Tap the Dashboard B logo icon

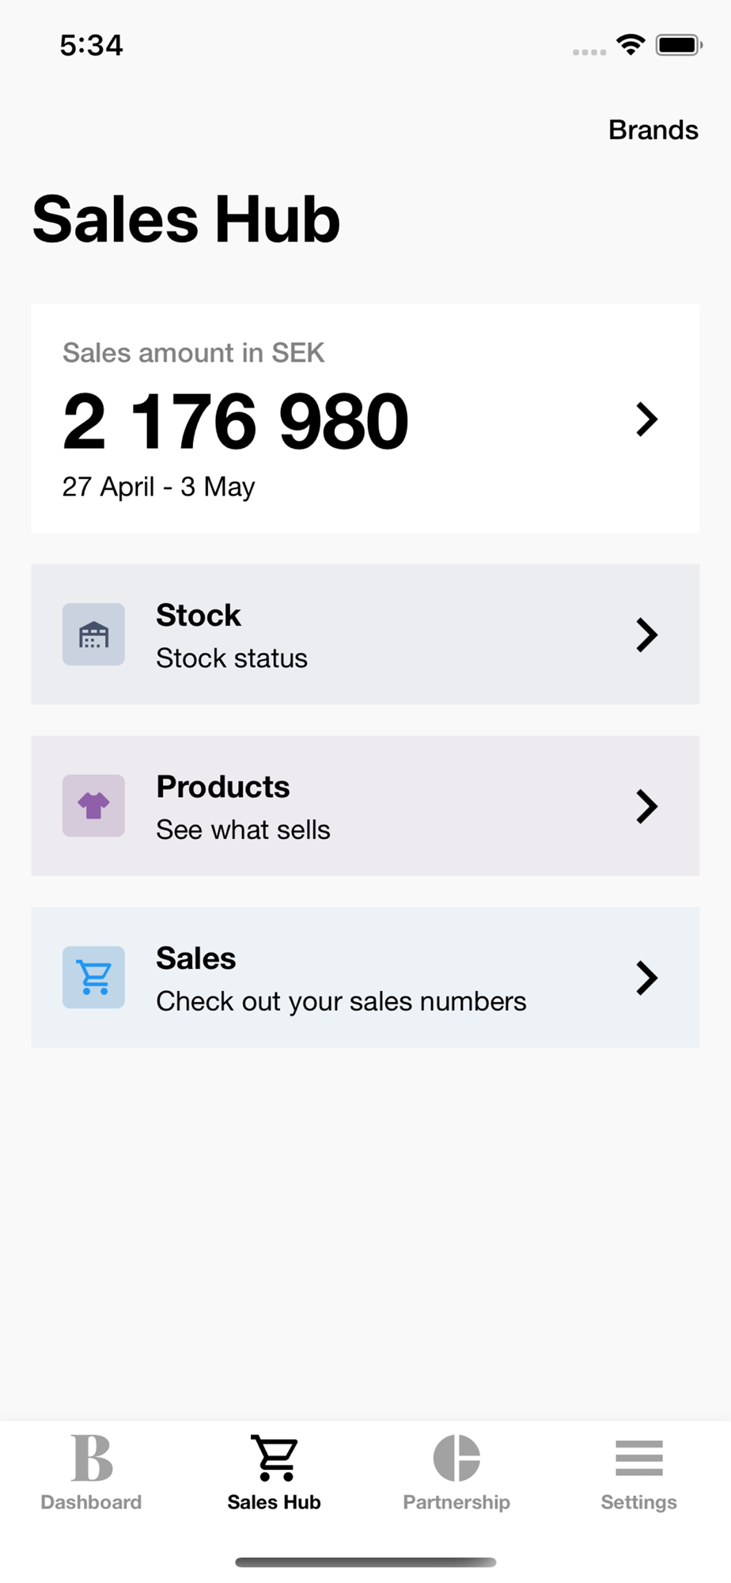tap(92, 1457)
